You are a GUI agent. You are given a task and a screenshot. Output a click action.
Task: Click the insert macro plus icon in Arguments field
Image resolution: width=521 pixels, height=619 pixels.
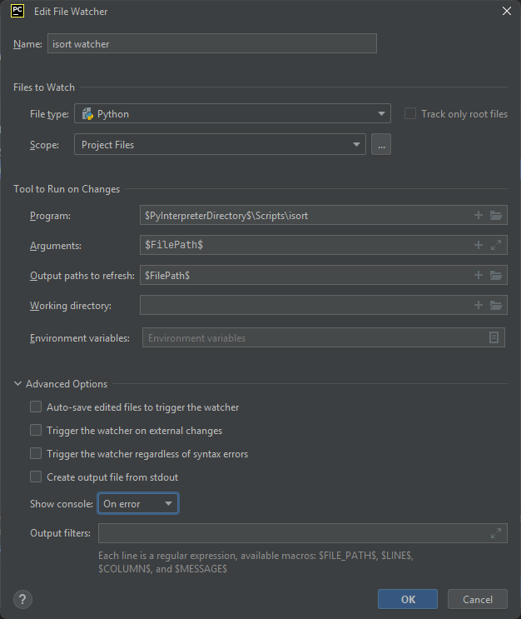coord(479,245)
